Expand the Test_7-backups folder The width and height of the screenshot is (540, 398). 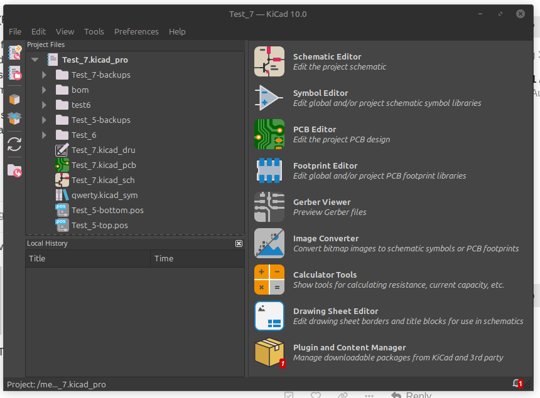coord(44,75)
